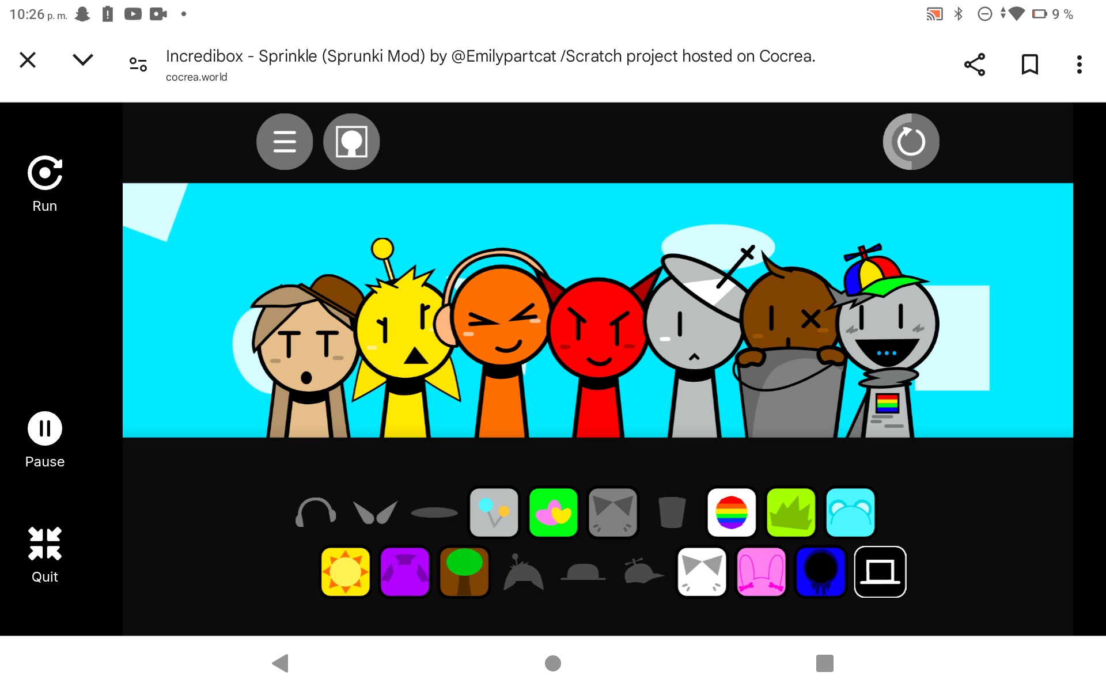Pick the rainbow circle sound icon

coord(732,512)
